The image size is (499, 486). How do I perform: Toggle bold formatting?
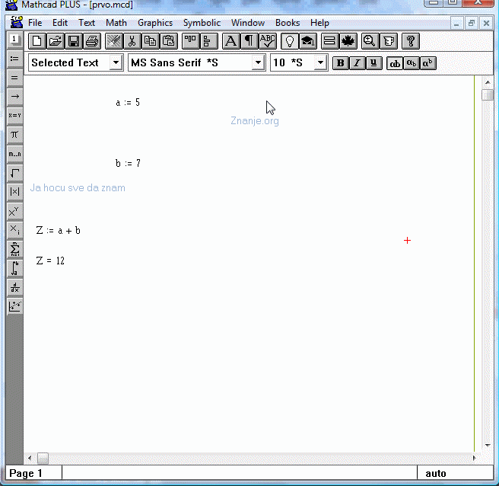pos(341,63)
